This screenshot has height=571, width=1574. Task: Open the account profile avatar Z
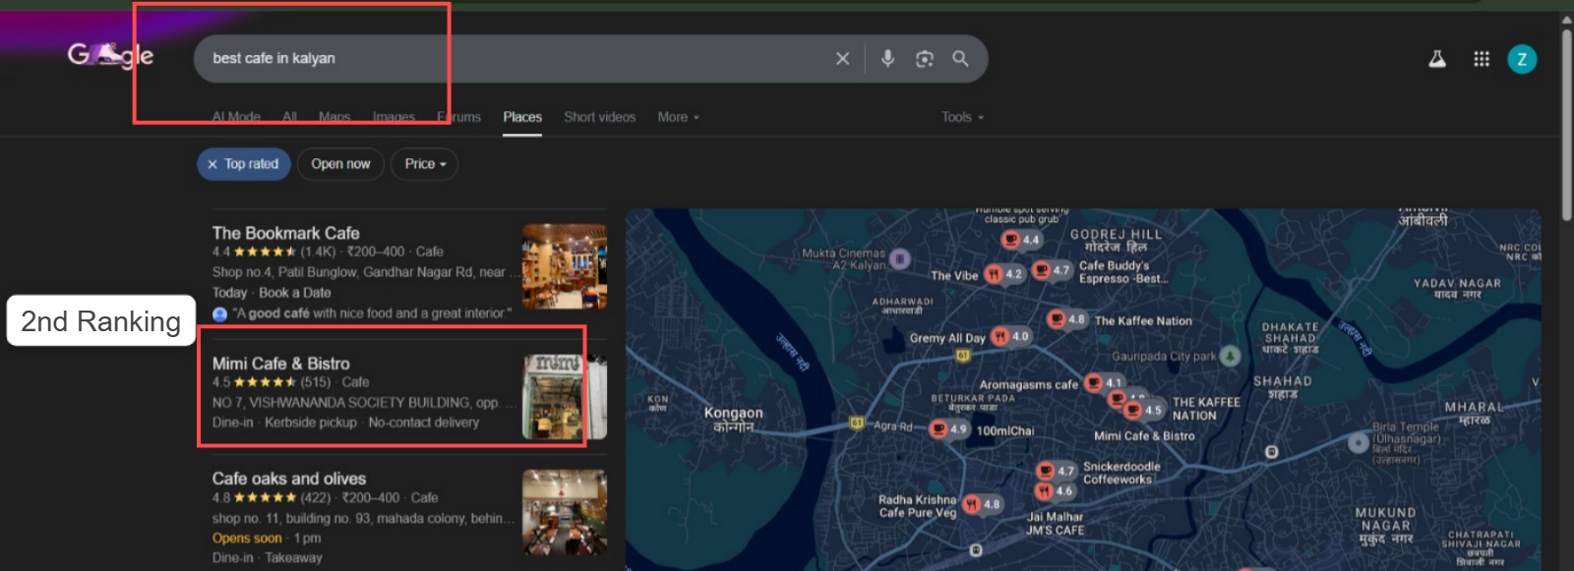tap(1521, 59)
